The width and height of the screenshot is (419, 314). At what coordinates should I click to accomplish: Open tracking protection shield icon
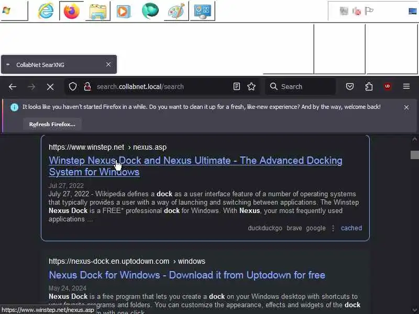click(x=73, y=86)
